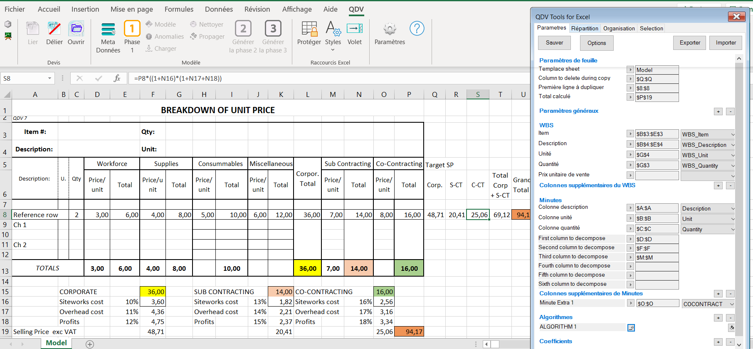The width and height of the screenshot is (753, 349).
Task: Click range picker arrow for Minute Extra 1
Action: tap(631, 303)
